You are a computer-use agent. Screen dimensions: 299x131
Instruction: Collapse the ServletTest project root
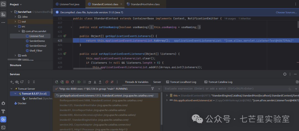click(11, 12)
